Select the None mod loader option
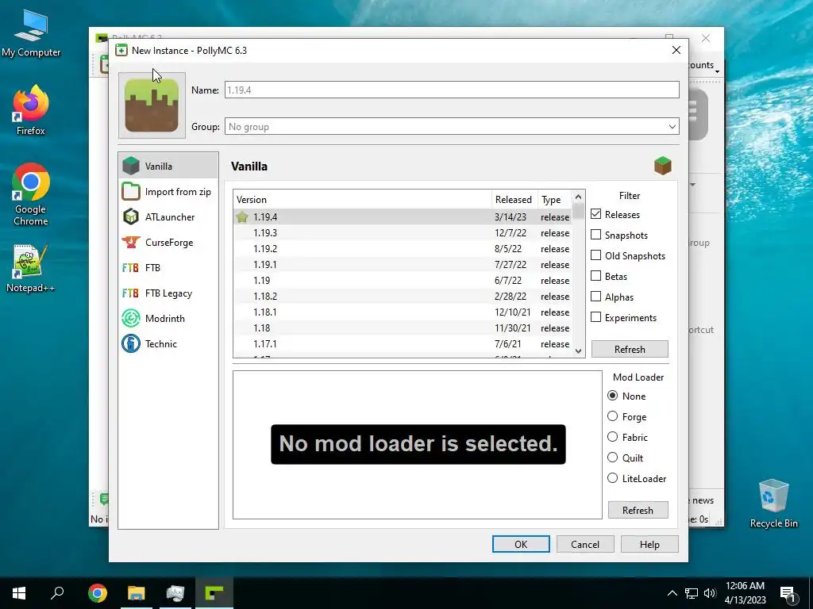This screenshot has width=813, height=609. [613, 396]
